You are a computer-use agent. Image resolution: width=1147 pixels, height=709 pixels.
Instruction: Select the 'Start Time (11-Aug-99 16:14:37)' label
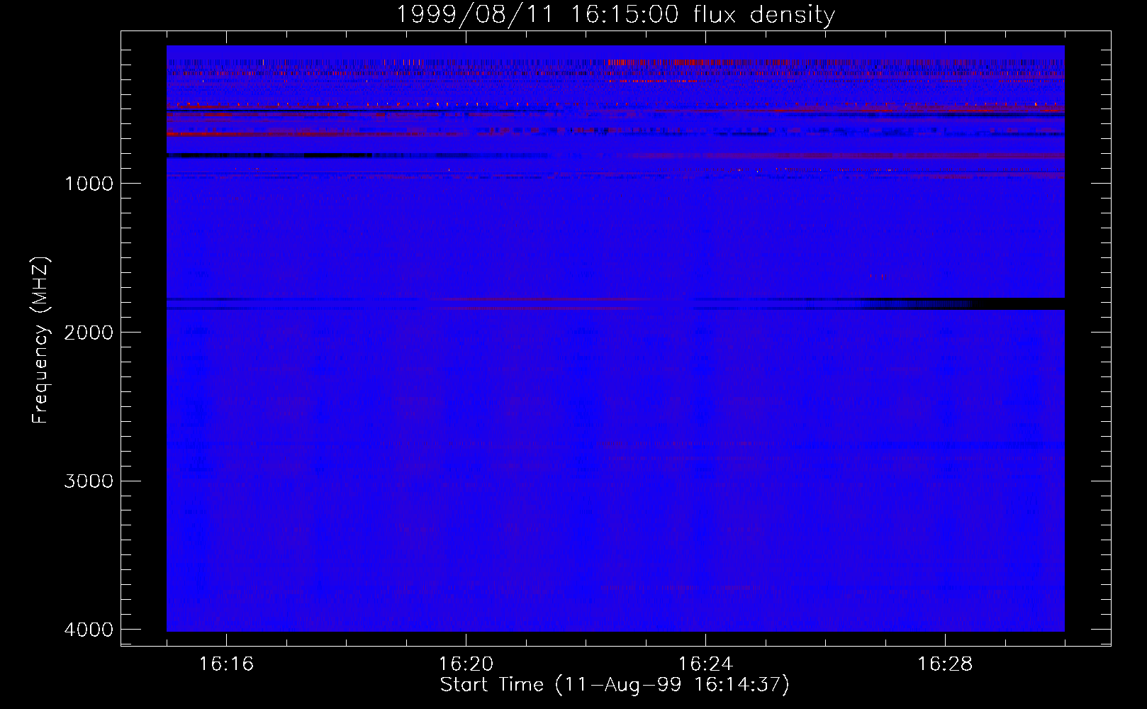pos(615,685)
